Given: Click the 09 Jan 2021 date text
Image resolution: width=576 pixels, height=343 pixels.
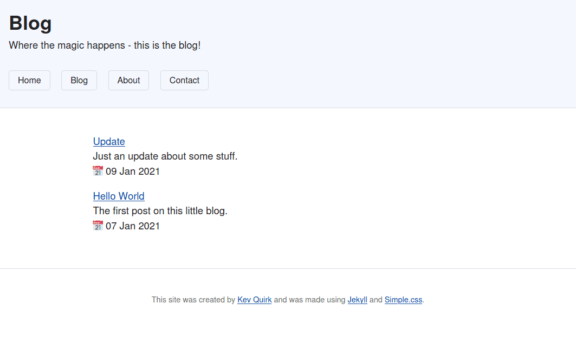Looking at the screenshot, I should (x=133, y=171).
